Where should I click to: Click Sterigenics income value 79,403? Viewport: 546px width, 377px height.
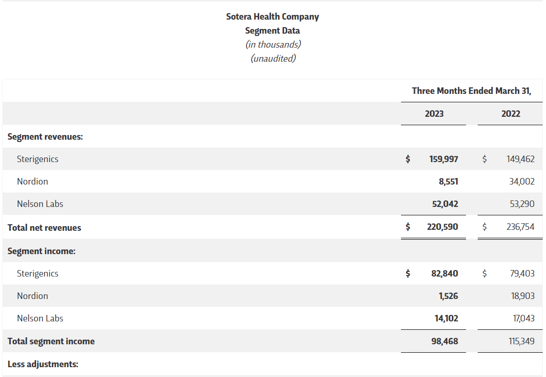(522, 273)
